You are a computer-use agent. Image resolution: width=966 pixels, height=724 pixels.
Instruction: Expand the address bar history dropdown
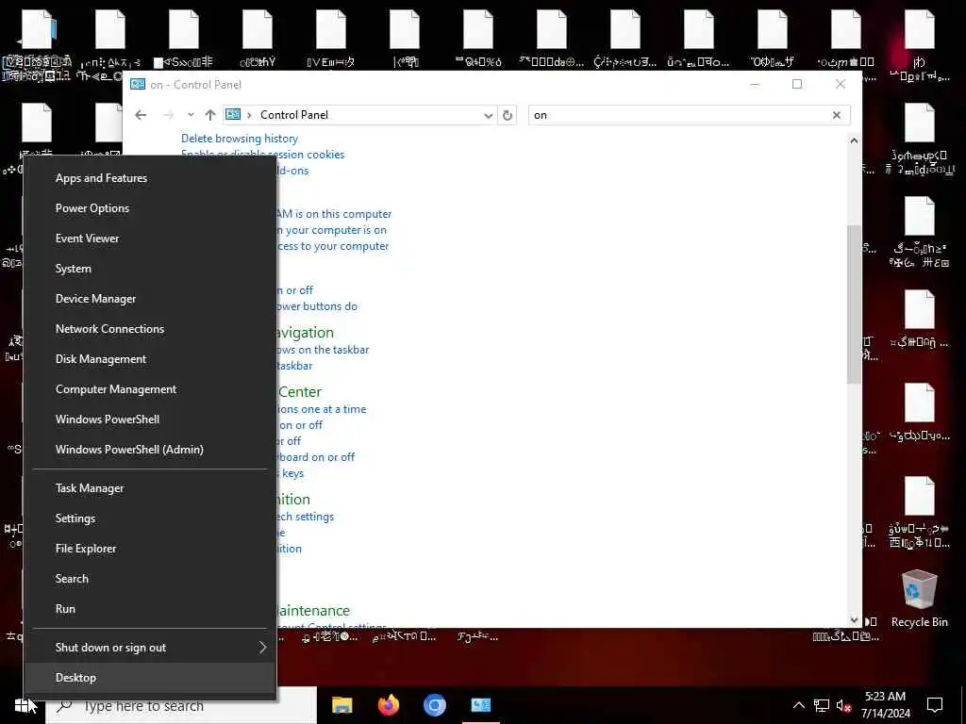[x=488, y=115]
